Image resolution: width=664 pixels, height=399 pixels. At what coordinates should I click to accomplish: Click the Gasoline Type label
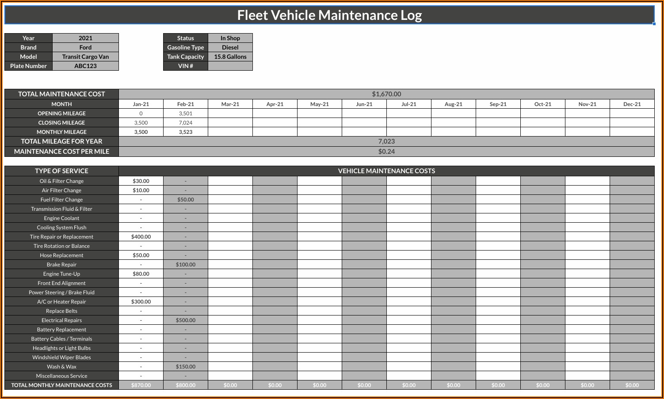pos(186,47)
